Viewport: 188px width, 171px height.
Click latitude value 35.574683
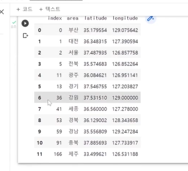tap(95, 64)
